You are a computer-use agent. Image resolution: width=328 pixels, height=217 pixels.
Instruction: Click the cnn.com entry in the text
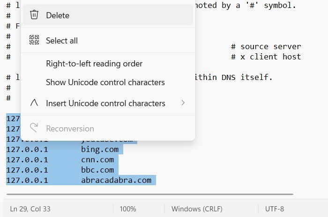97,159
